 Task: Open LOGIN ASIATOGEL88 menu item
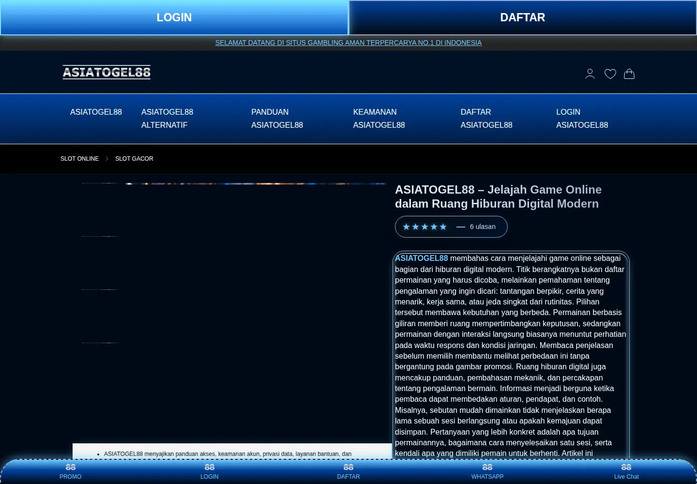[x=582, y=119]
